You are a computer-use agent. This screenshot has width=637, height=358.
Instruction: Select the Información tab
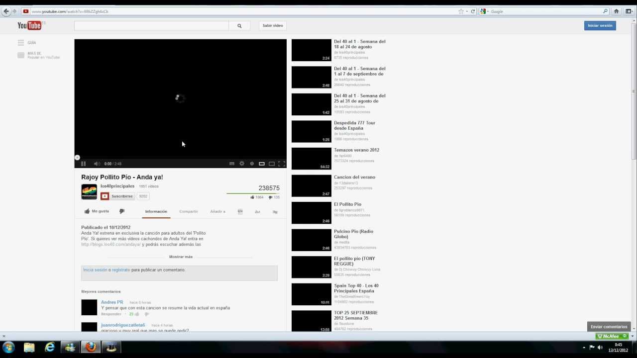pos(156,211)
